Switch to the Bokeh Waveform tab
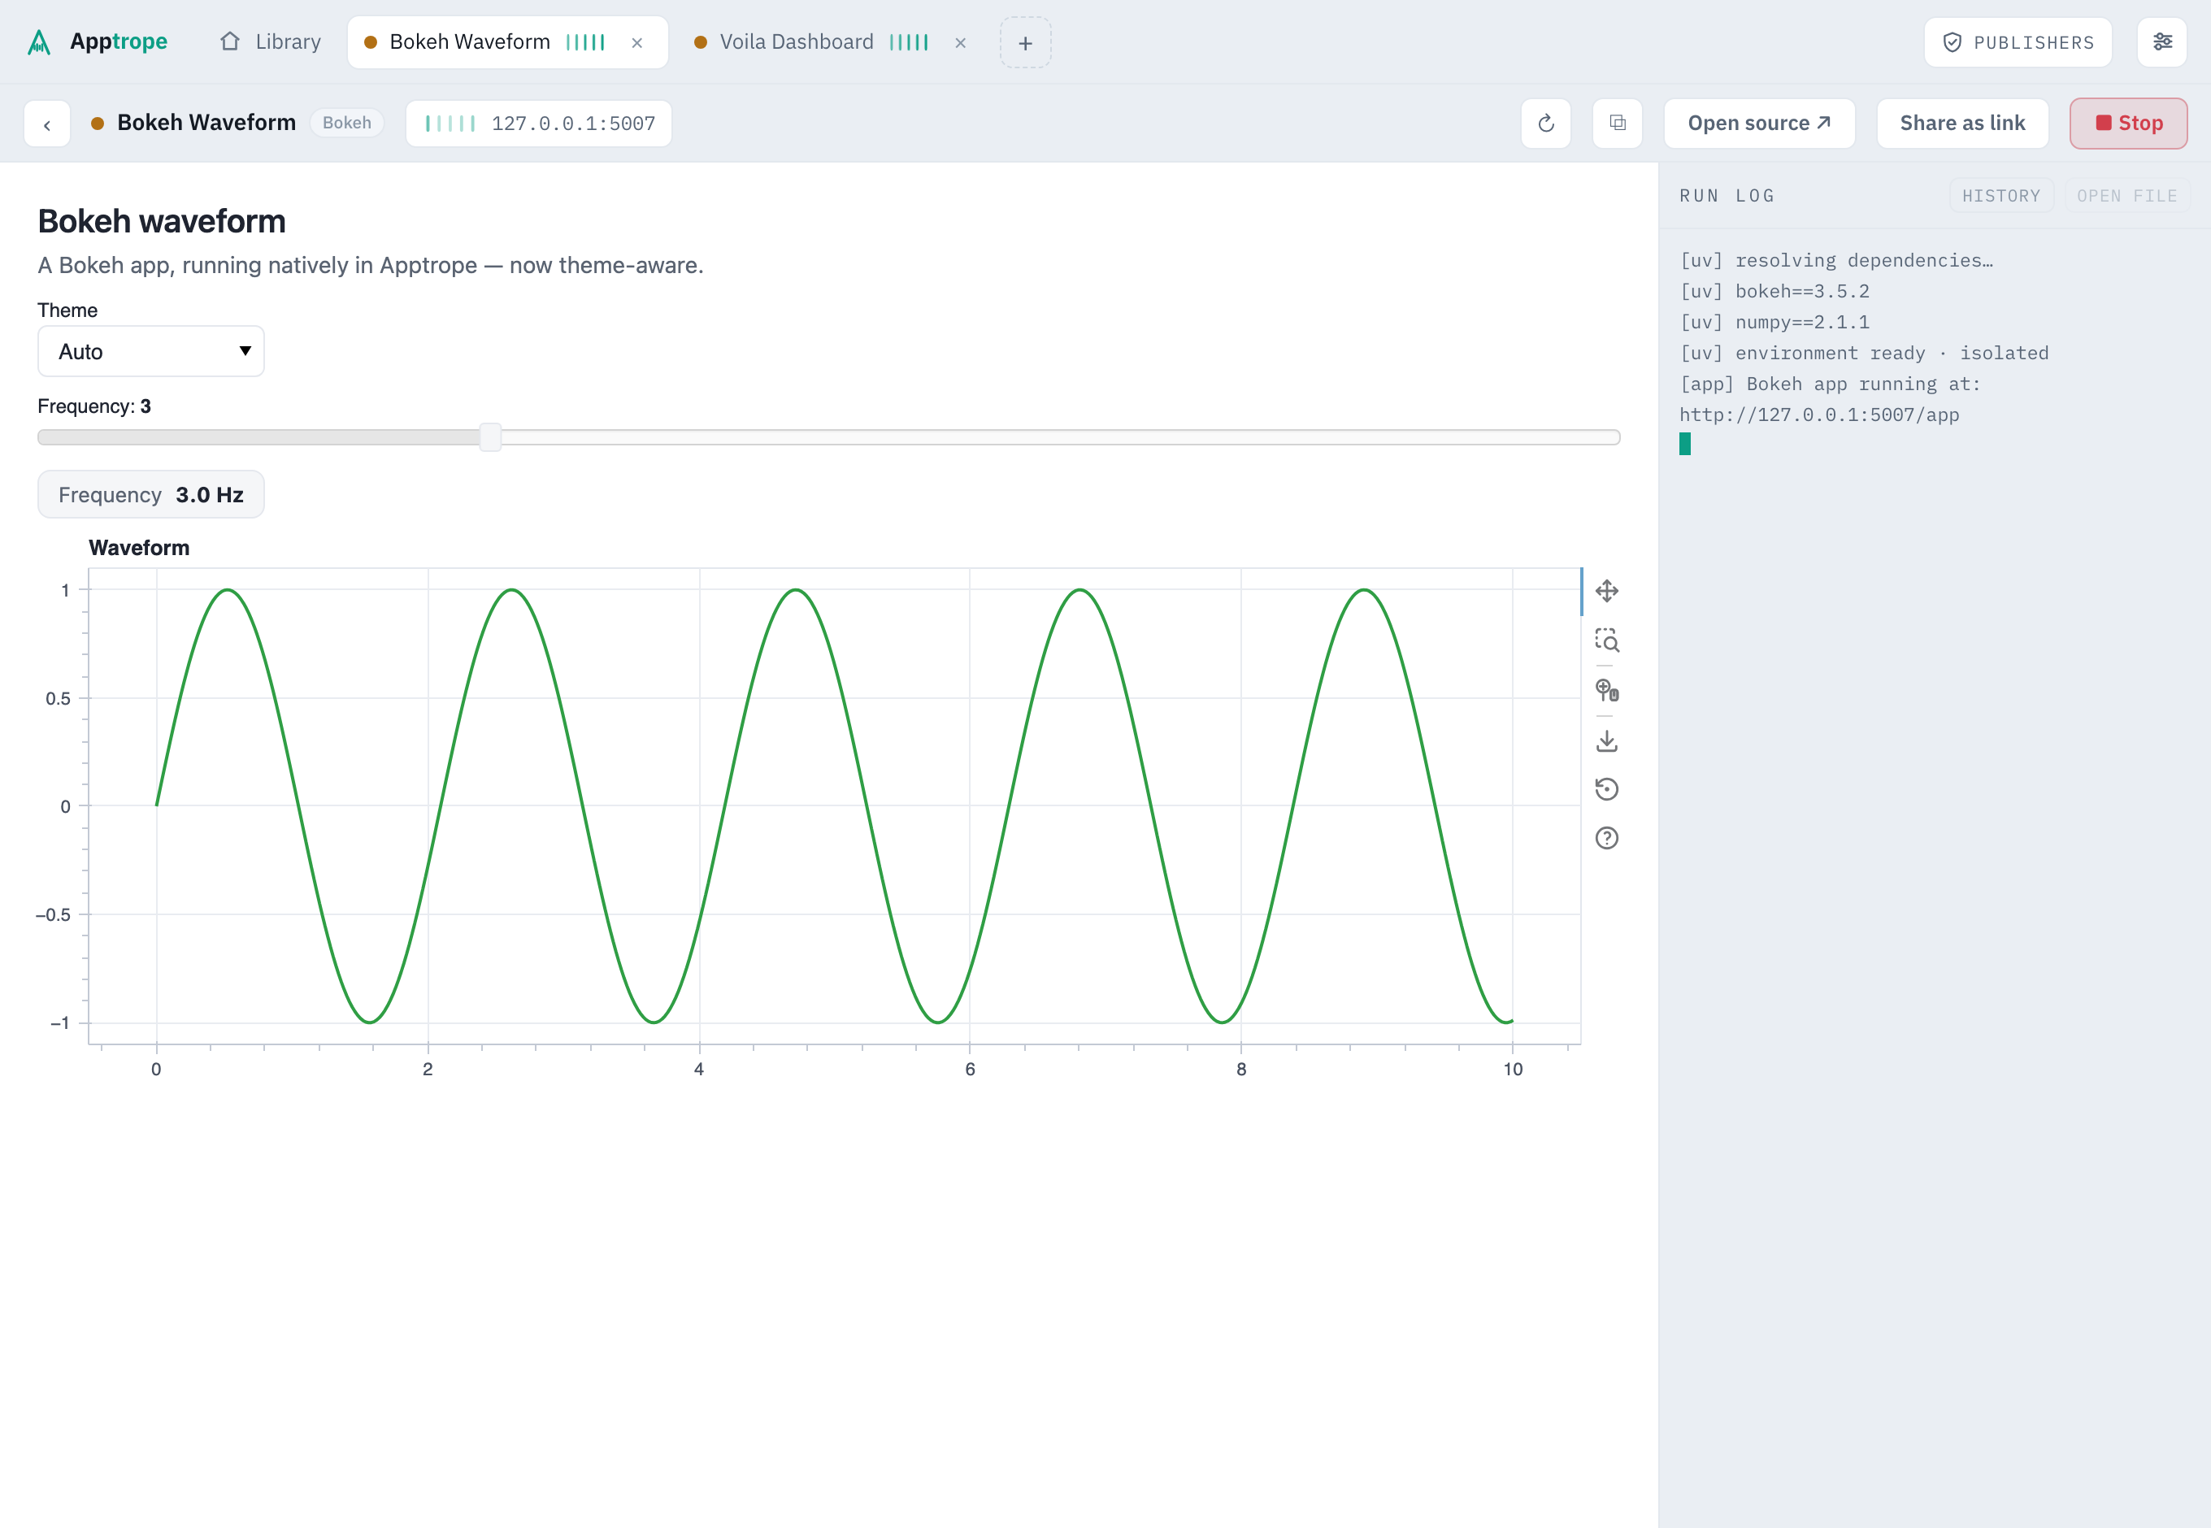The image size is (2211, 1528). tap(507, 42)
